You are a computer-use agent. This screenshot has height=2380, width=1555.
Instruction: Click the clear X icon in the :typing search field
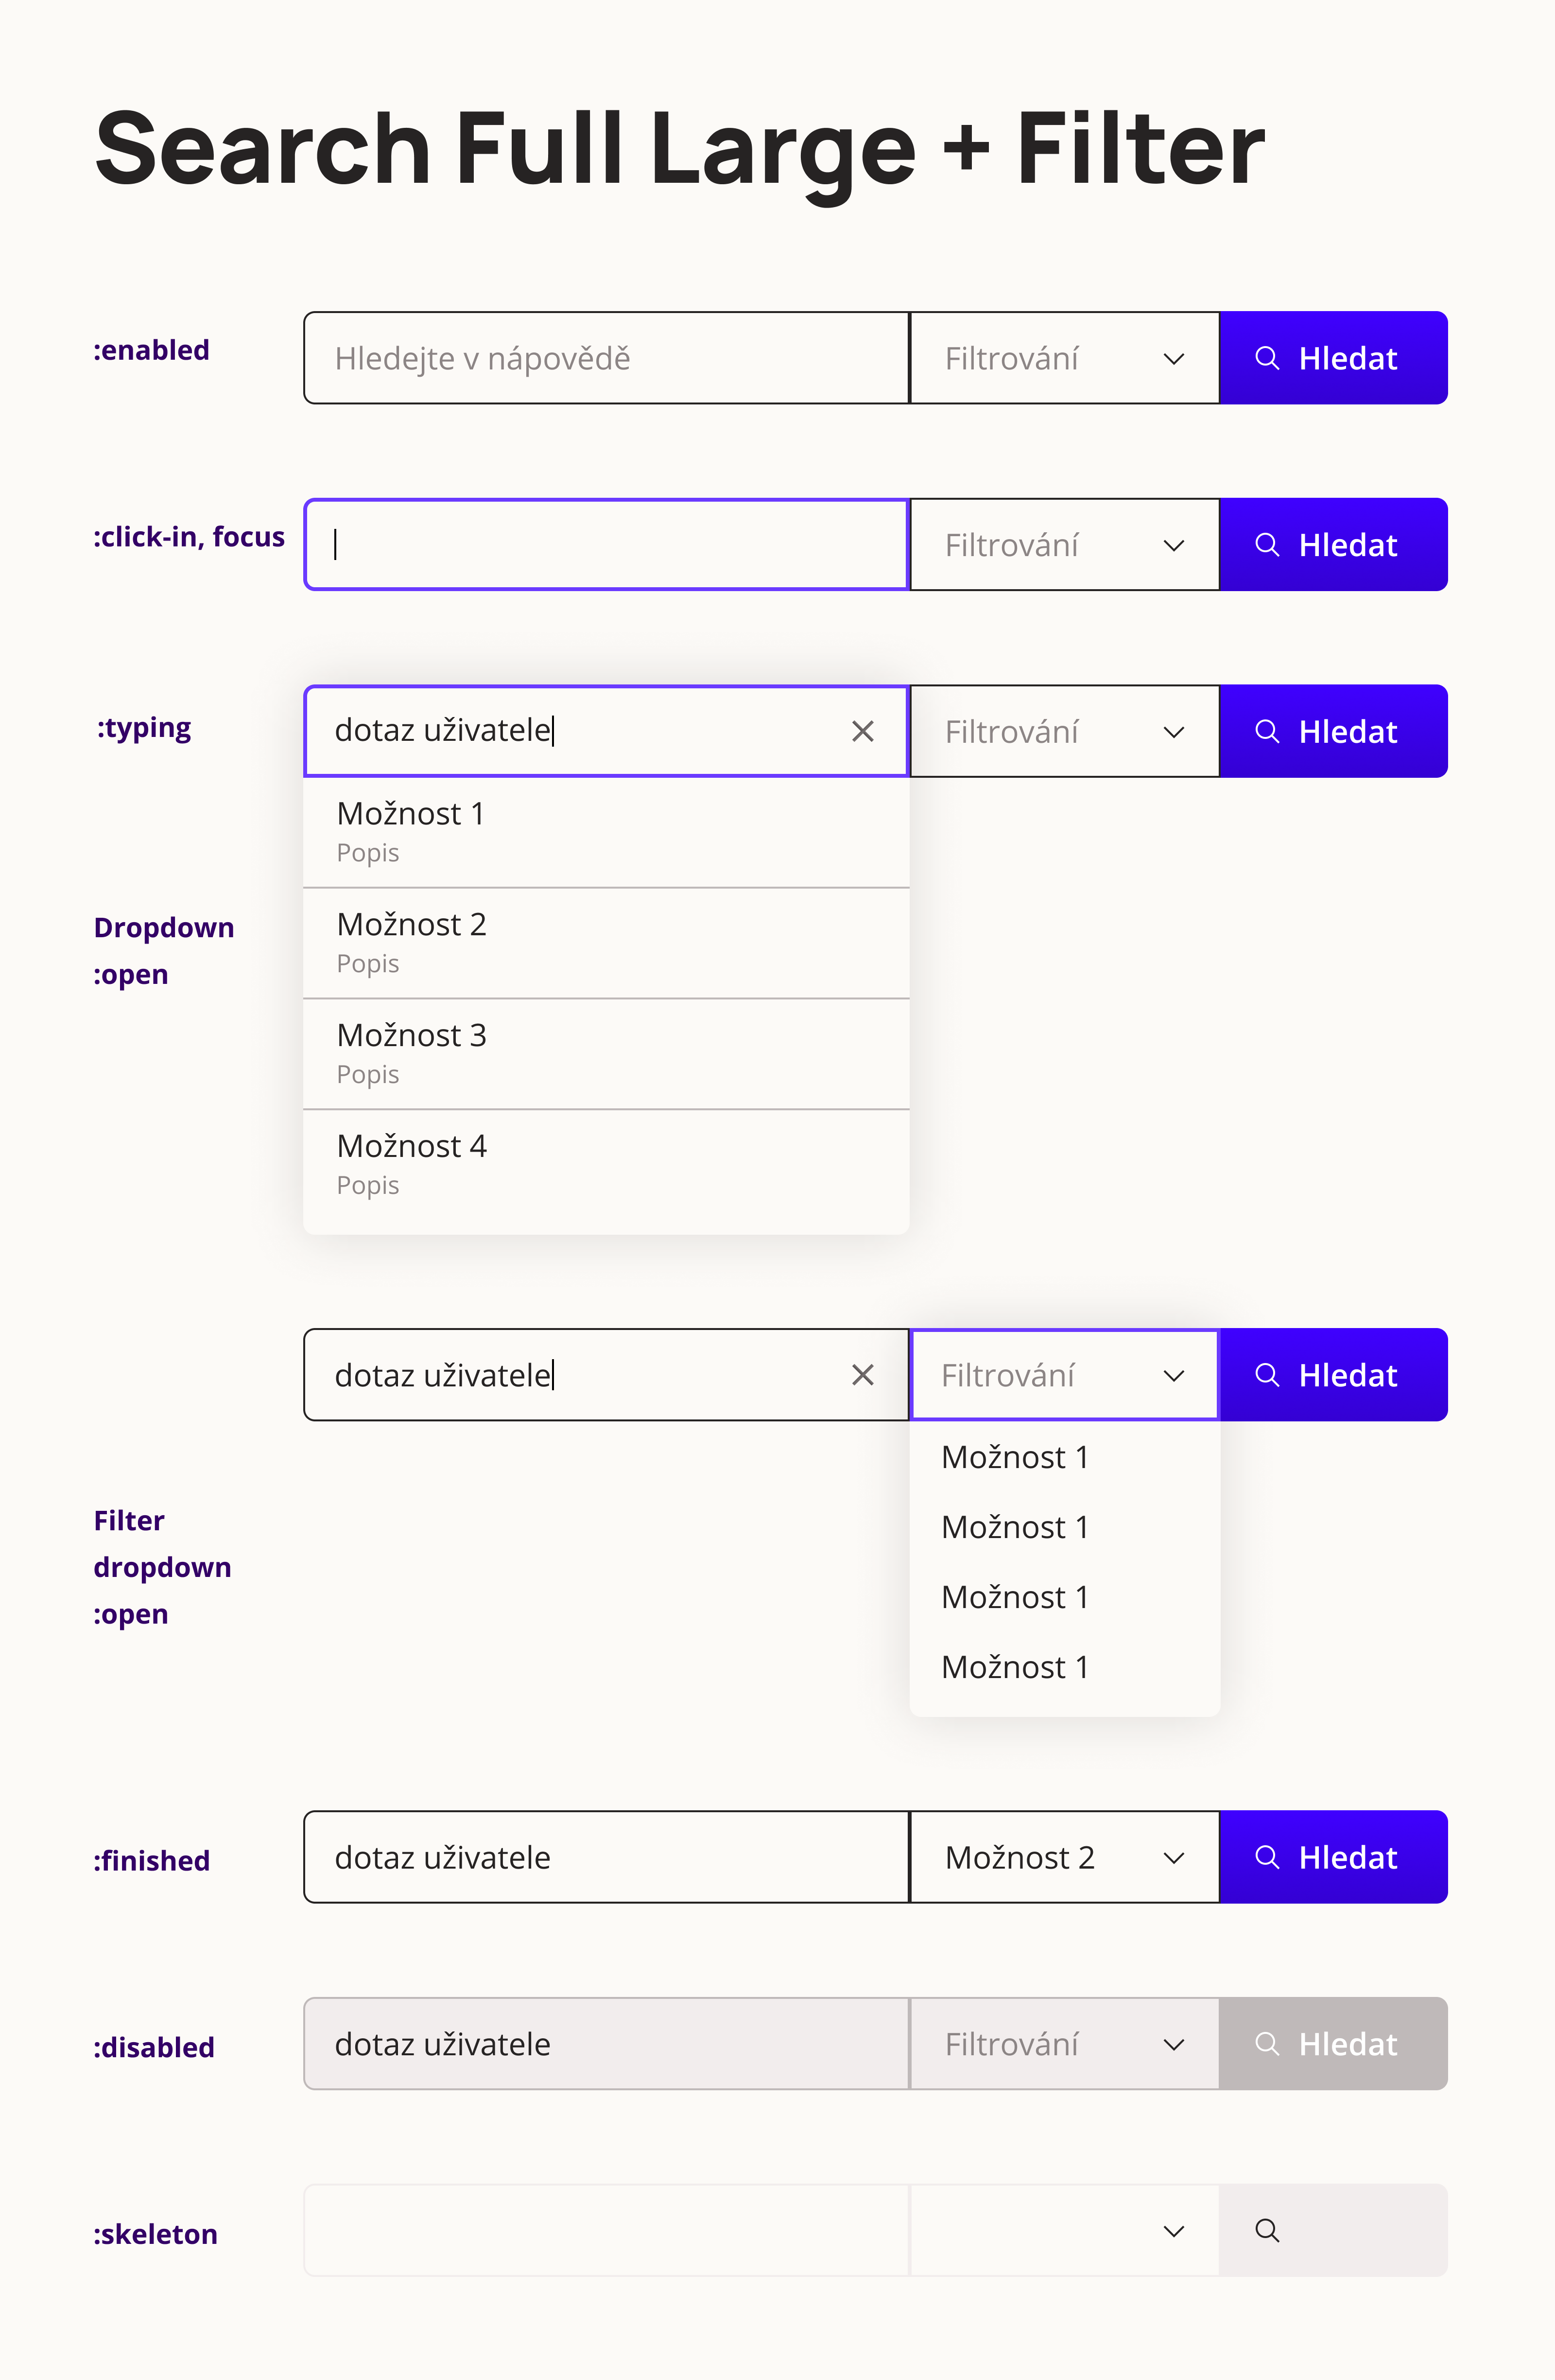point(863,731)
